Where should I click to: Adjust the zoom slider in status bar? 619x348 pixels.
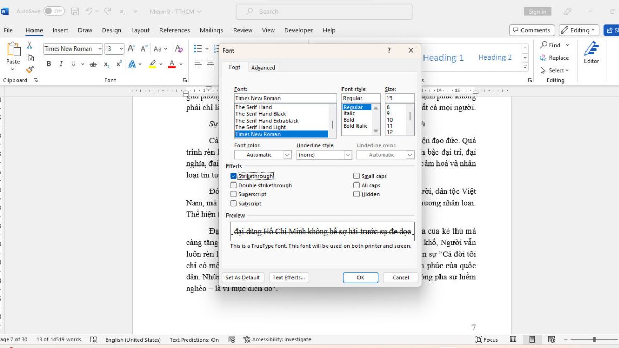[x=594, y=340]
